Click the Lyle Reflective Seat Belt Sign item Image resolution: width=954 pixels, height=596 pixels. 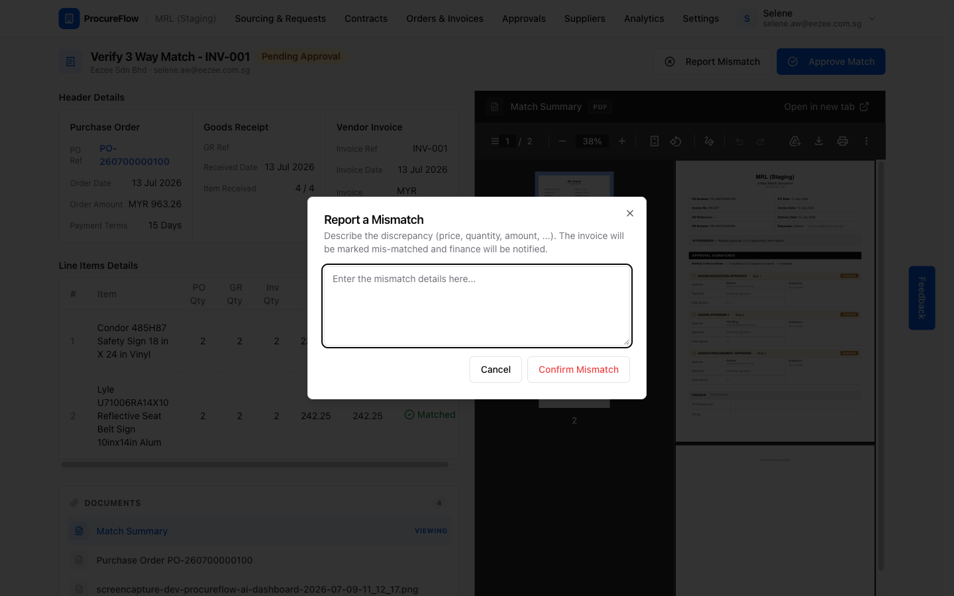coord(133,416)
